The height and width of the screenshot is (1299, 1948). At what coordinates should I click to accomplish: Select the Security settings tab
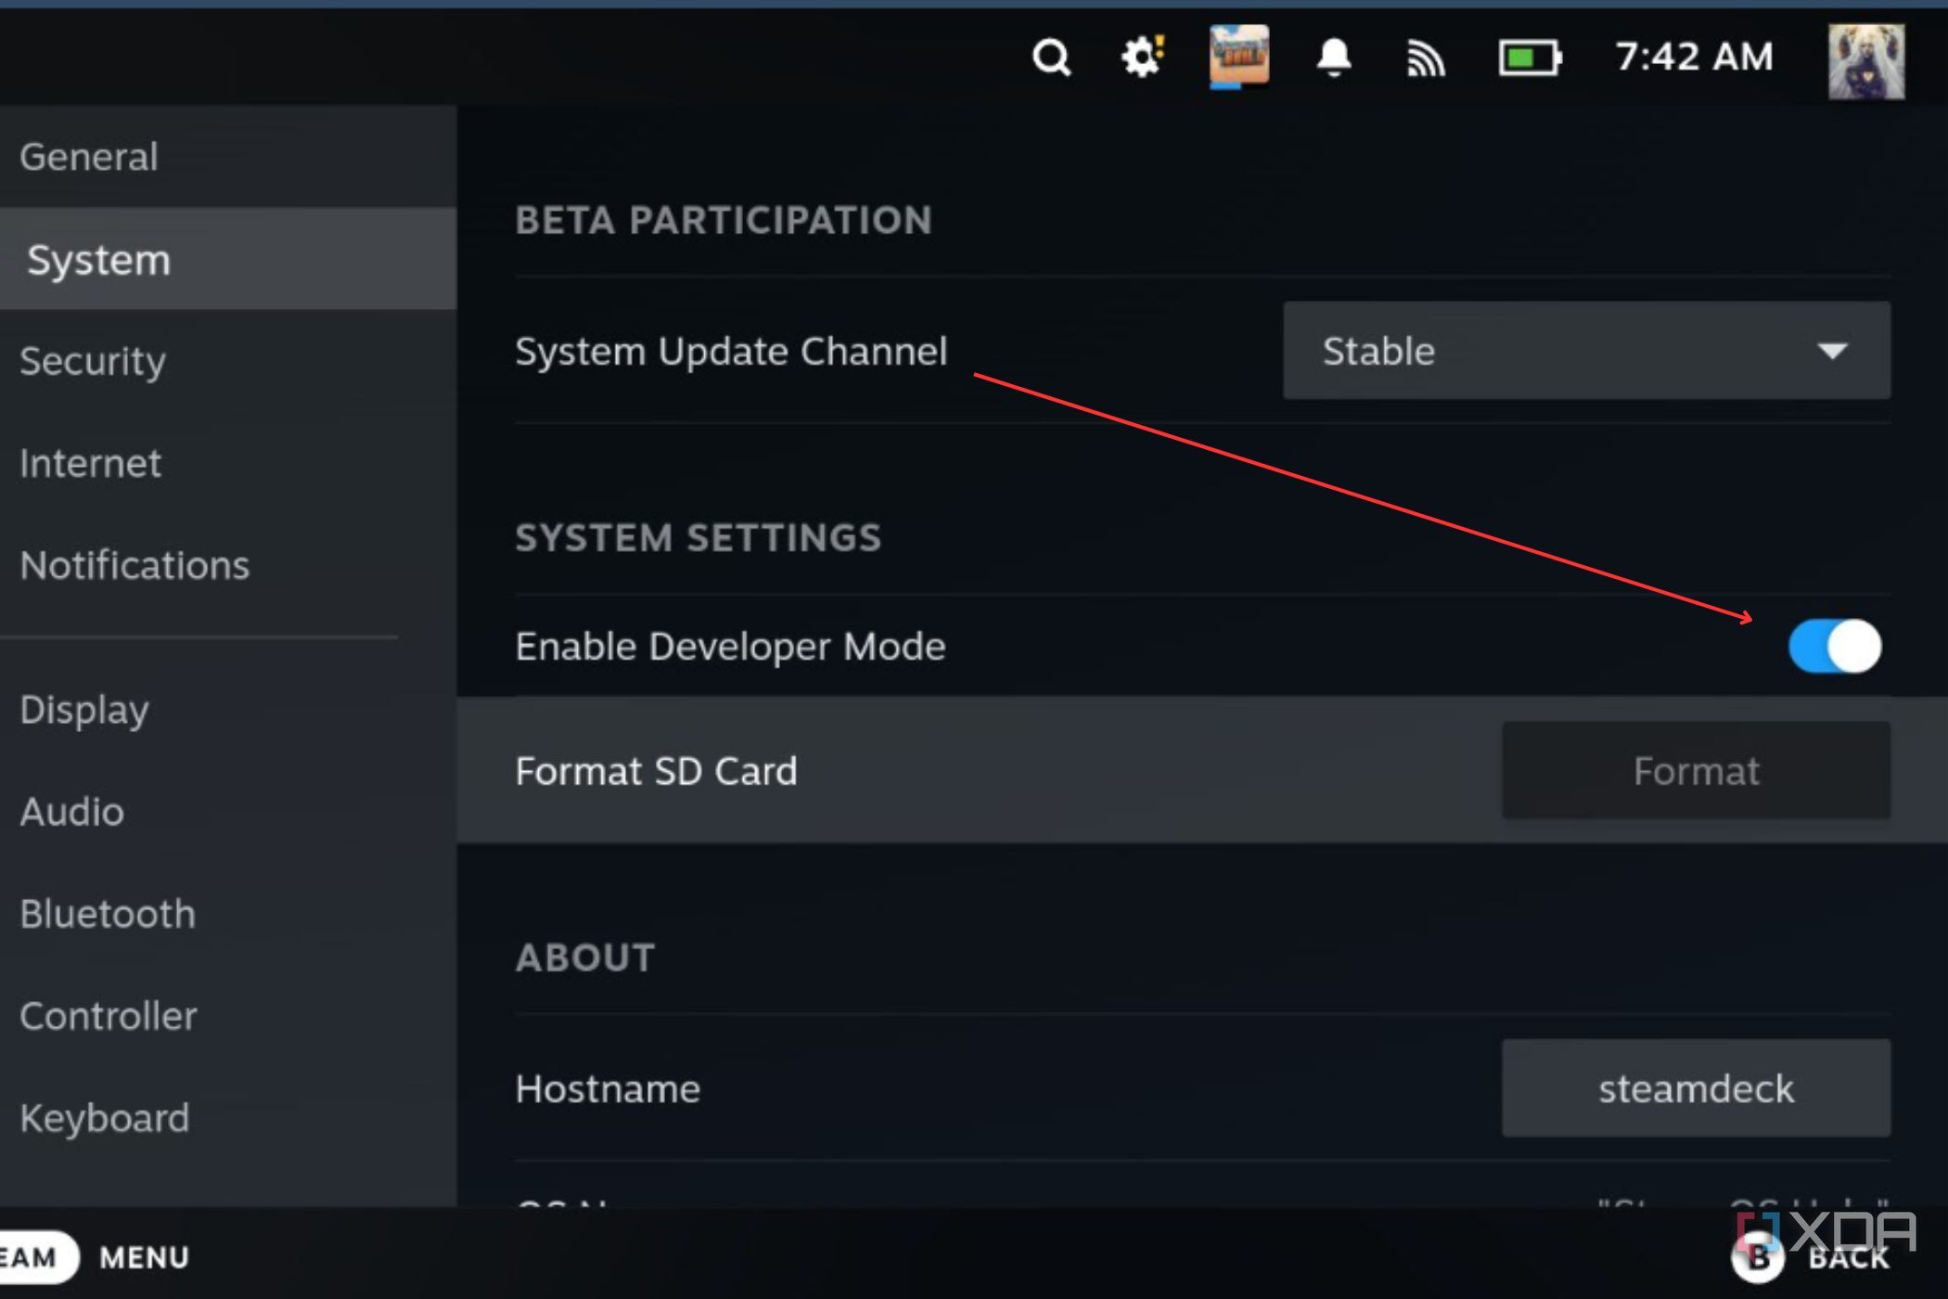(x=93, y=361)
